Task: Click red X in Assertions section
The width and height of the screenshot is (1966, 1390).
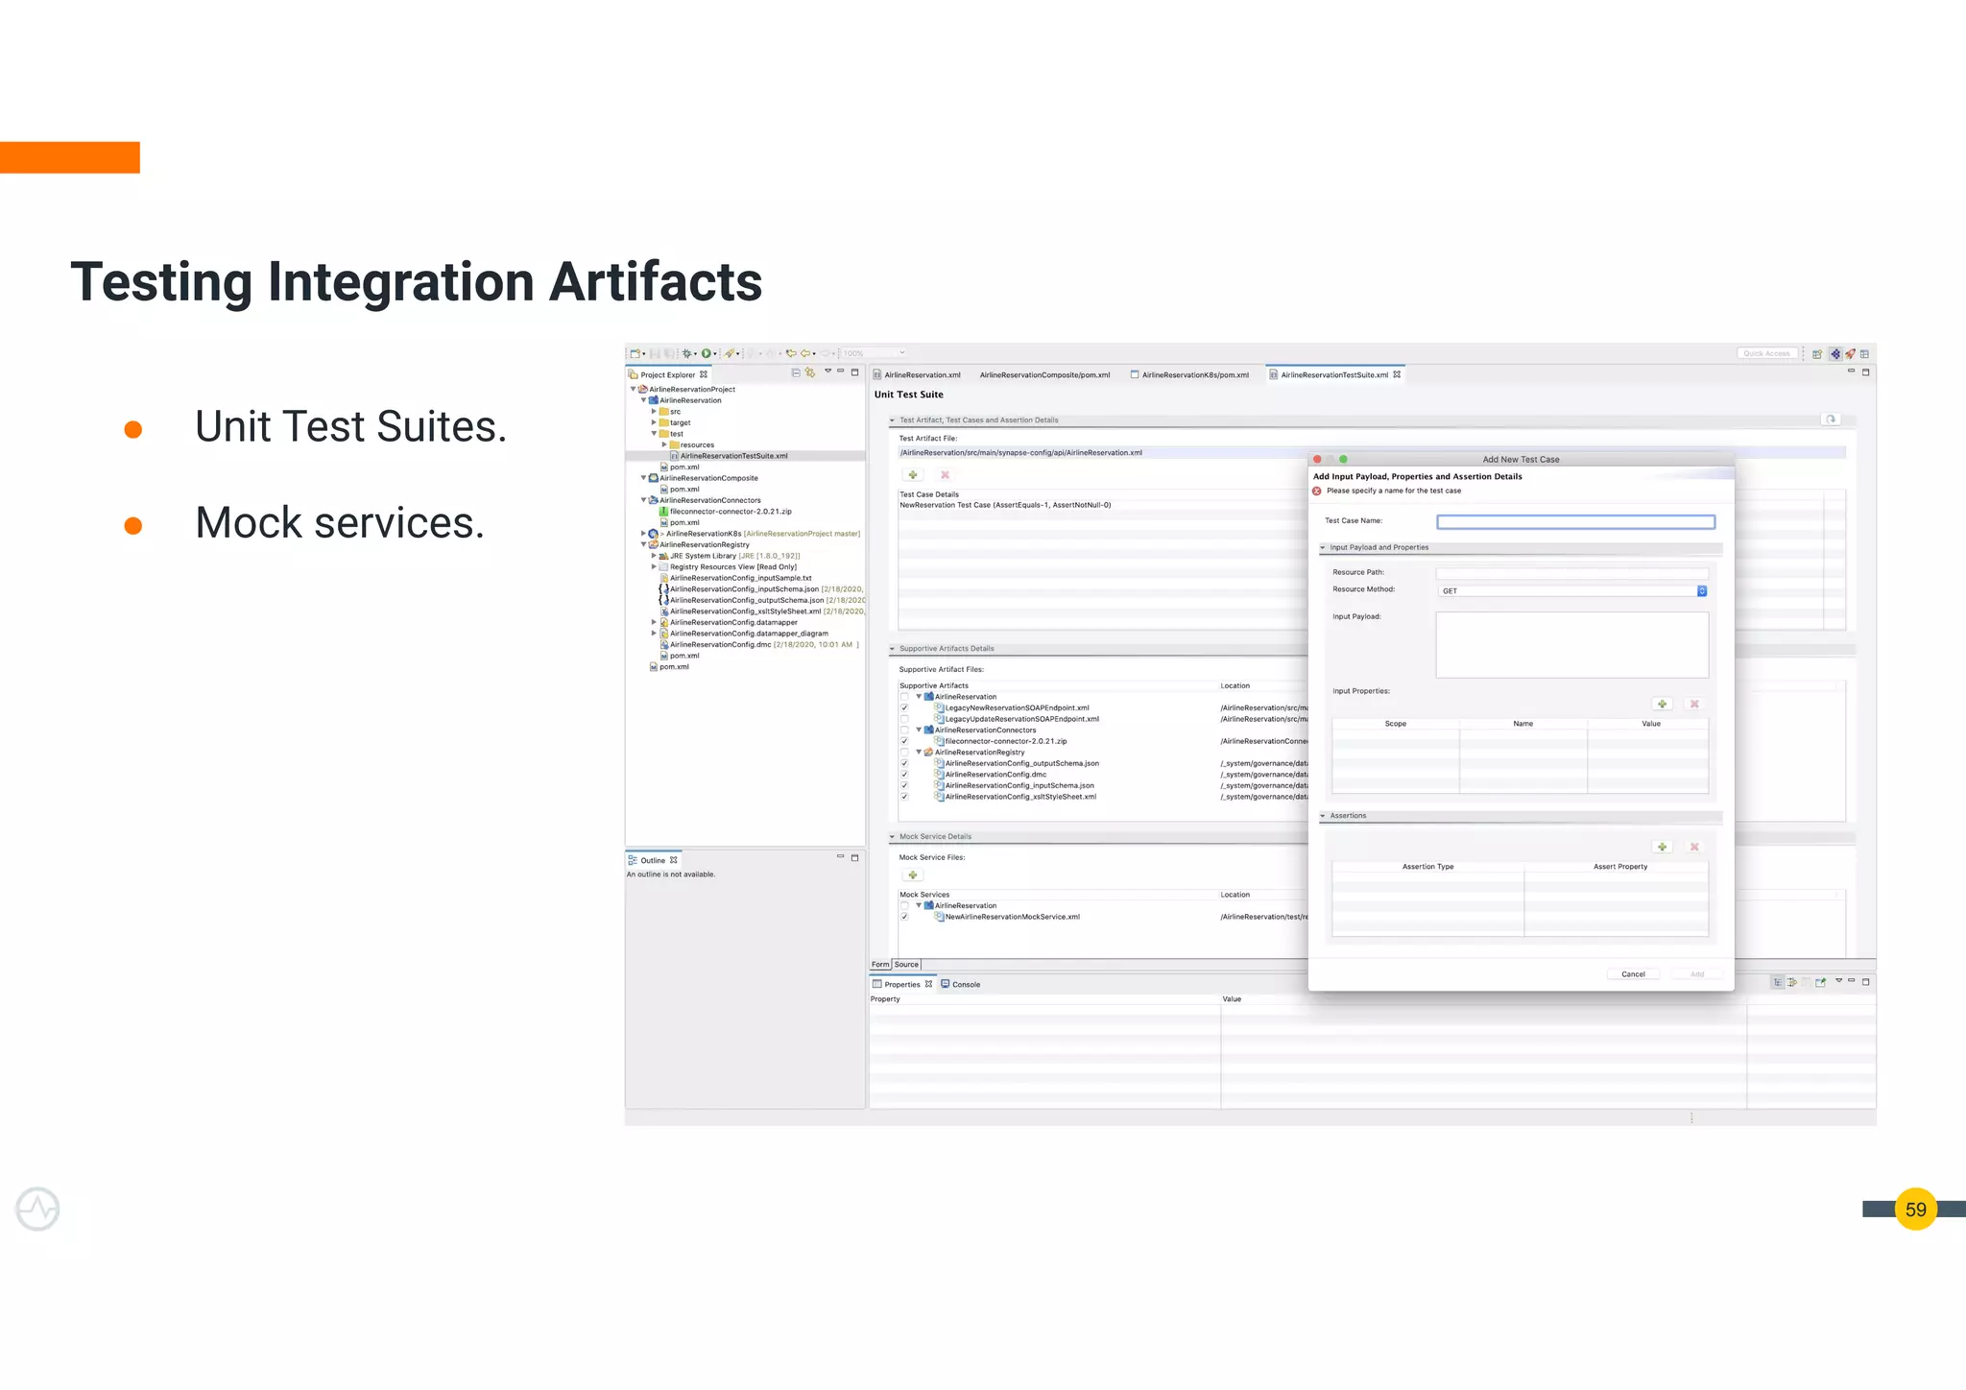Action: (1694, 848)
